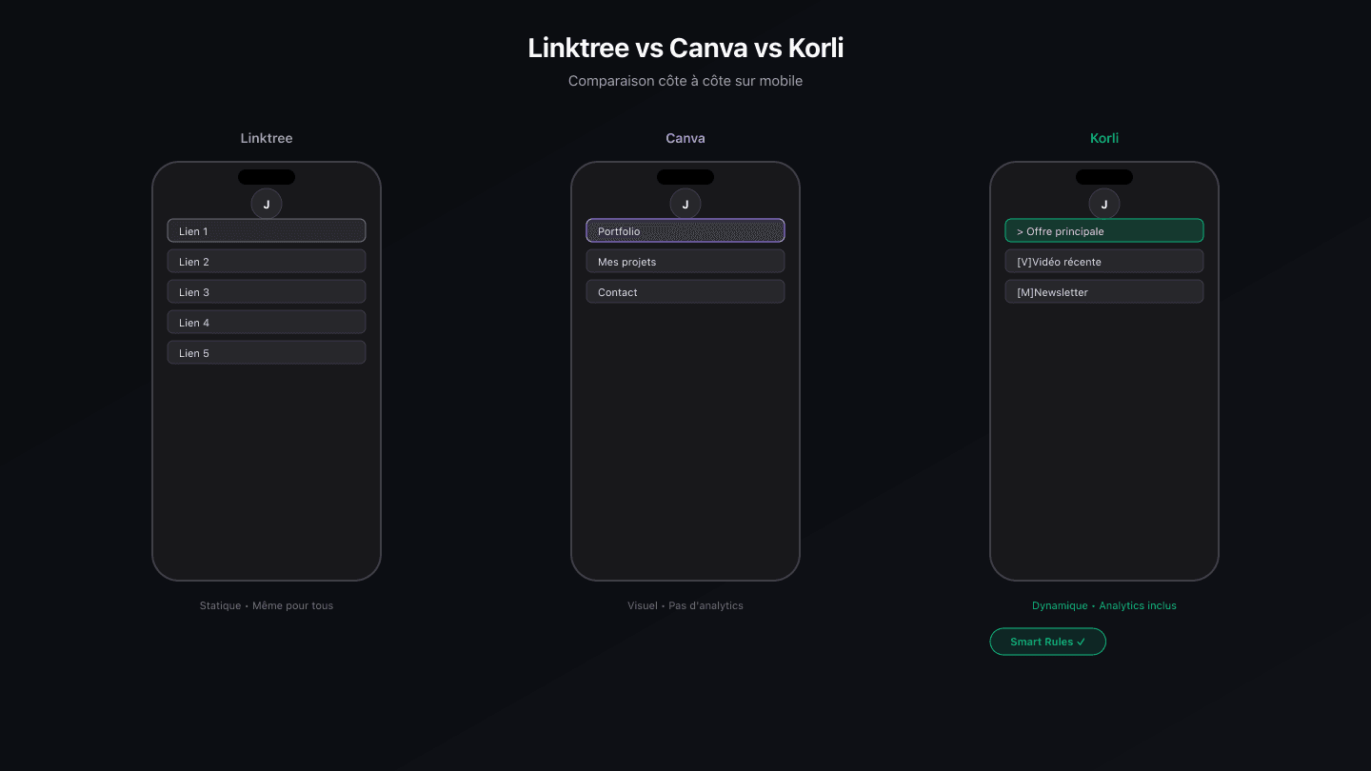Click the J avatar in the Canva phone
1371x771 pixels.
(685, 204)
